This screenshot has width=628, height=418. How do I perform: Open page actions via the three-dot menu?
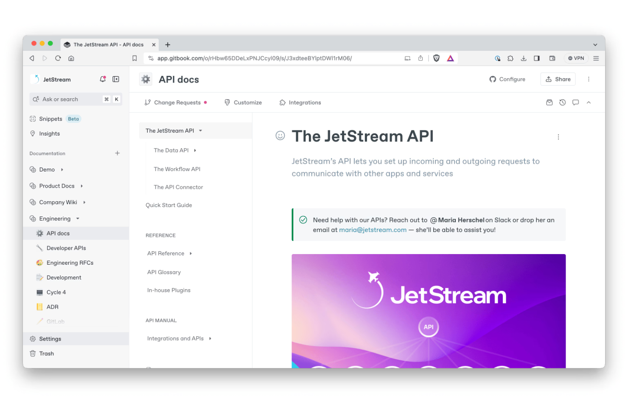(558, 137)
